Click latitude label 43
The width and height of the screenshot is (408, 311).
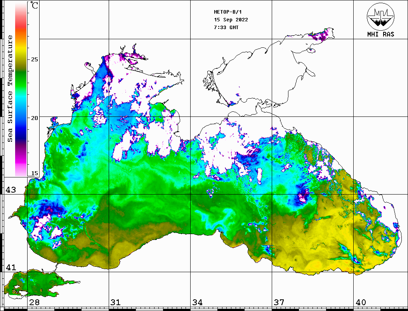(11, 190)
